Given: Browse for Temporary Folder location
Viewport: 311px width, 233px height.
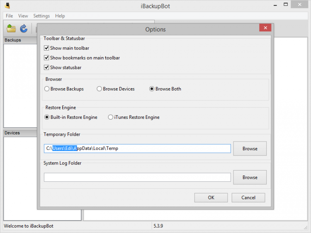Looking at the screenshot, I should [x=250, y=149].
